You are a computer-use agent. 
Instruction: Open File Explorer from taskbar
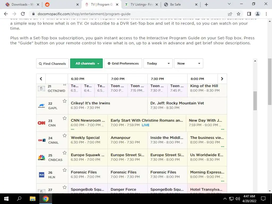coord(32,199)
